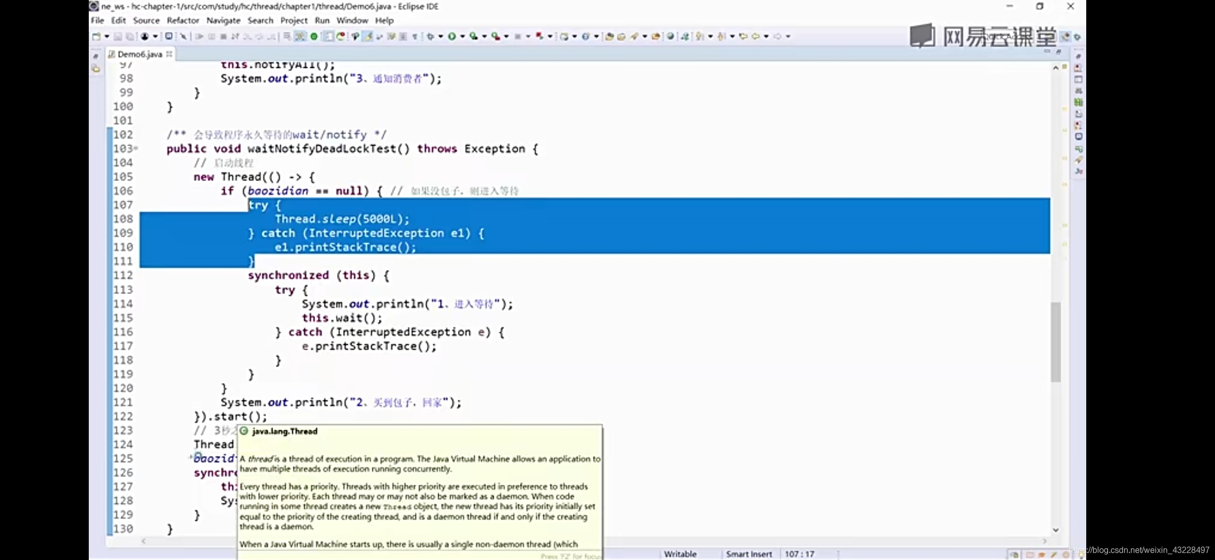The image size is (1215, 560).
Task: Open the Edit menu
Action: pyautogui.click(x=118, y=20)
